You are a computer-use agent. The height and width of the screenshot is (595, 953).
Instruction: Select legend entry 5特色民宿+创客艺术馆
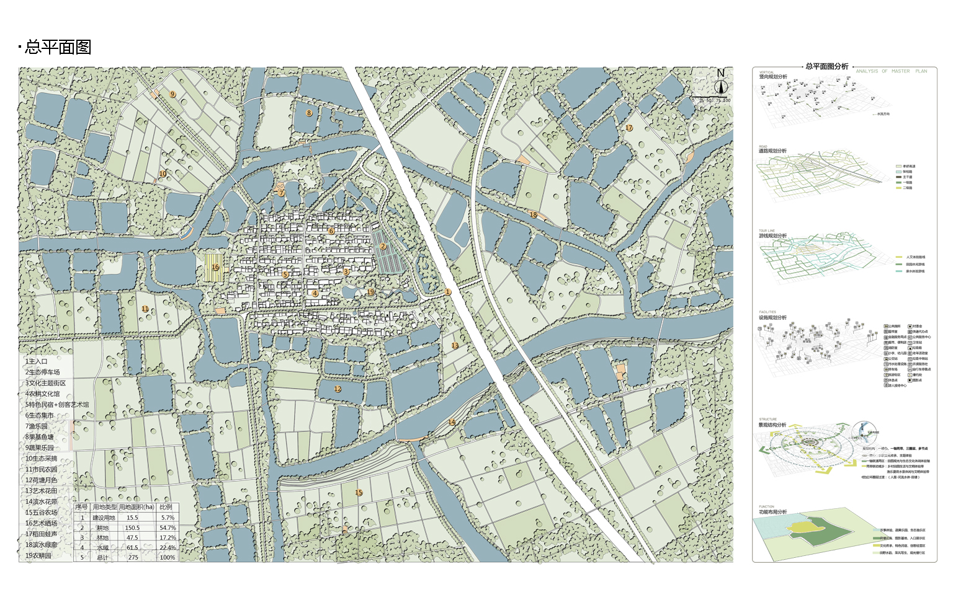click(x=57, y=405)
